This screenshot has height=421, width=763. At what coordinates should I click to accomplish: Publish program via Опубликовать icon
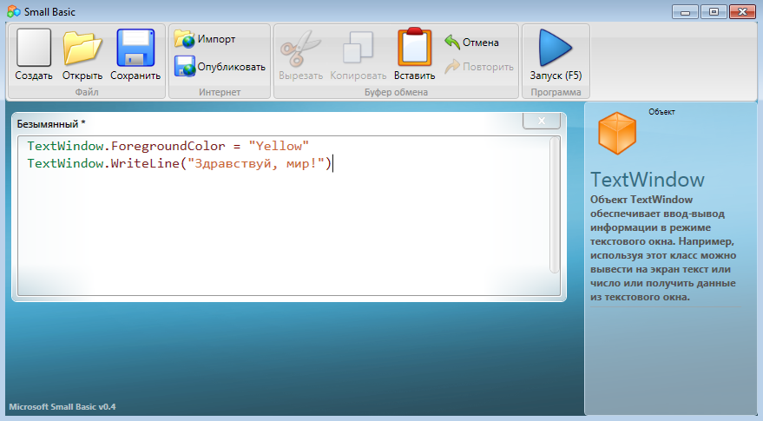184,66
